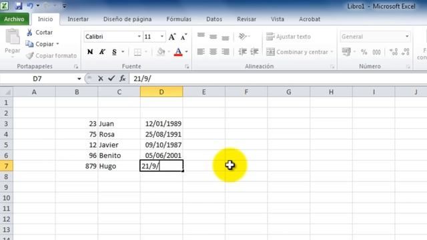The height and width of the screenshot is (240, 427).
Task: Center text horizontally
Action: (x=213, y=52)
